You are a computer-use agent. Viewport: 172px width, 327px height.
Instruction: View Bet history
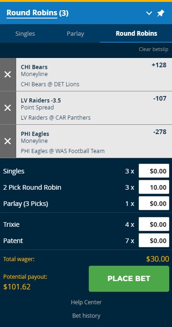pyautogui.click(x=86, y=315)
